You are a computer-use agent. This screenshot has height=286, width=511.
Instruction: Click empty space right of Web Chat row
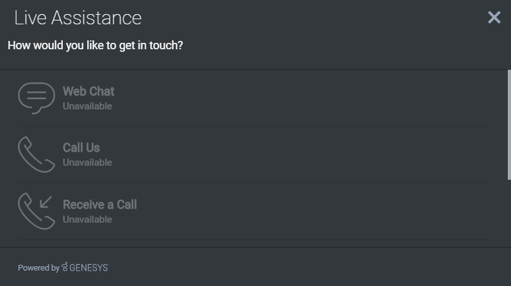321,98
